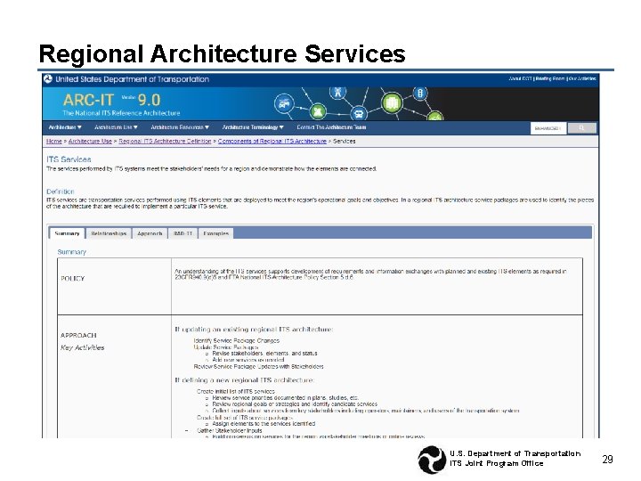Click the Key Activities label
The height and width of the screenshot is (481, 641).
pos(82,347)
